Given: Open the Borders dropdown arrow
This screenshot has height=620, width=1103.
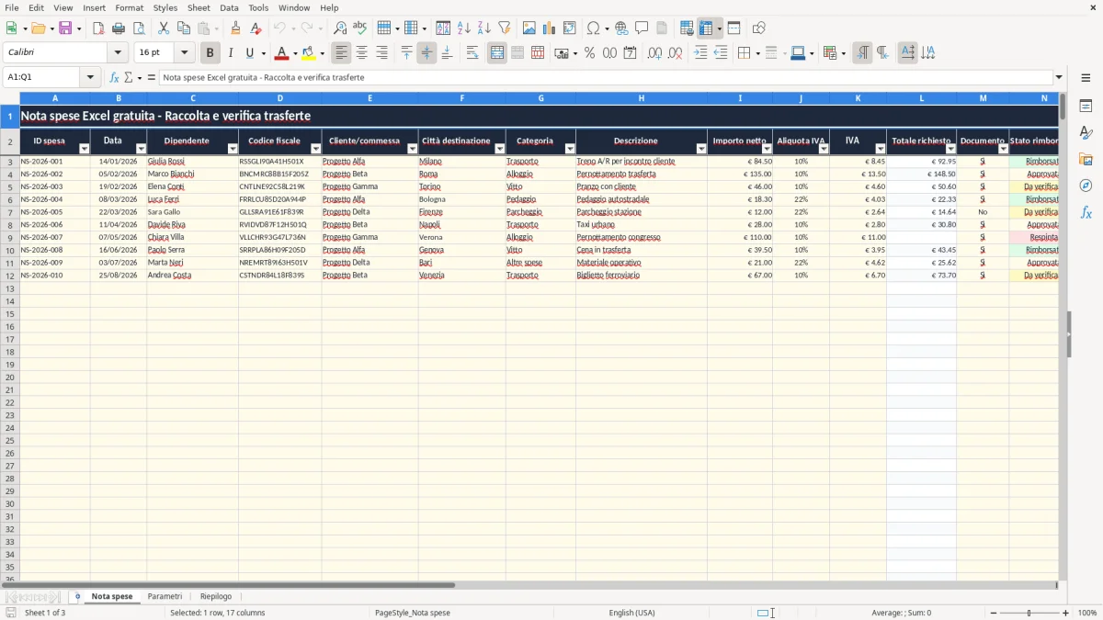Looking at the screenshot, I should click(756, 53).
